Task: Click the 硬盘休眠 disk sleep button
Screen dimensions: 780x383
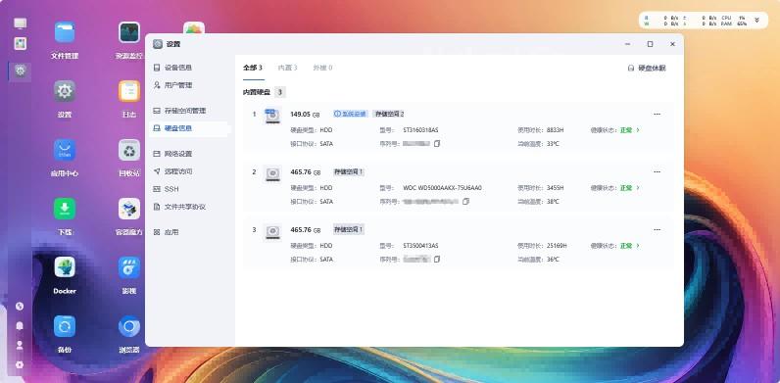Action: pyautogui.click(x=647, y=69)
